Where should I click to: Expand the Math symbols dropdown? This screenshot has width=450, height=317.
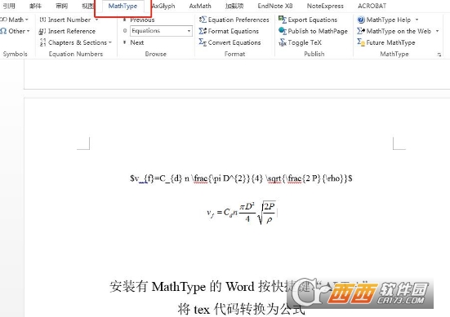[x=27, y=20]
